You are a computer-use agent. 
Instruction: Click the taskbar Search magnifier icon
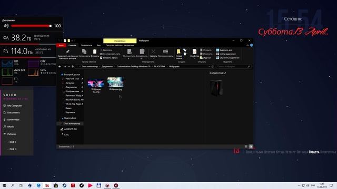click(13, 185)
